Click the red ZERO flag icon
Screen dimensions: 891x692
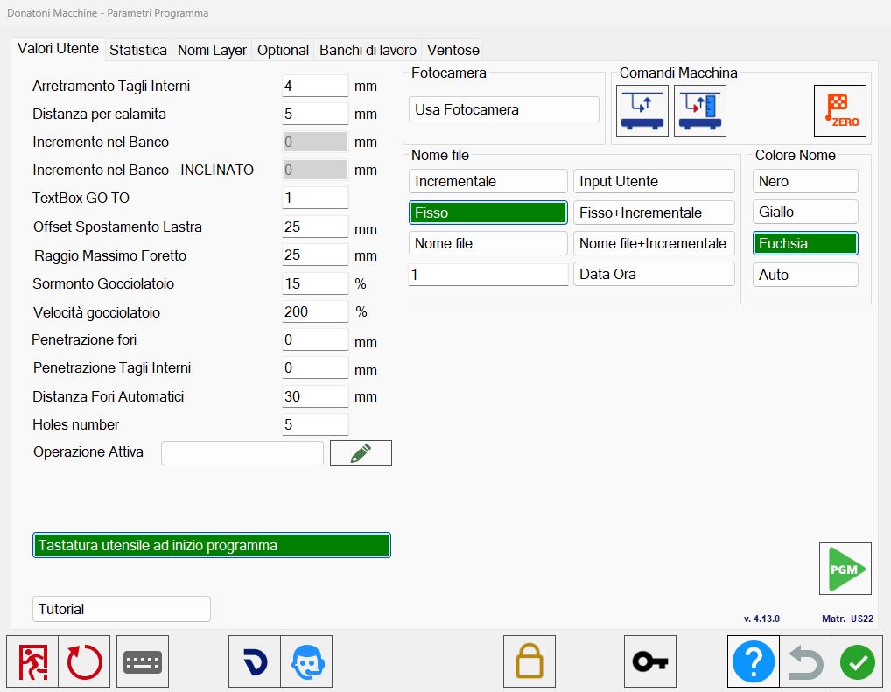840,111
